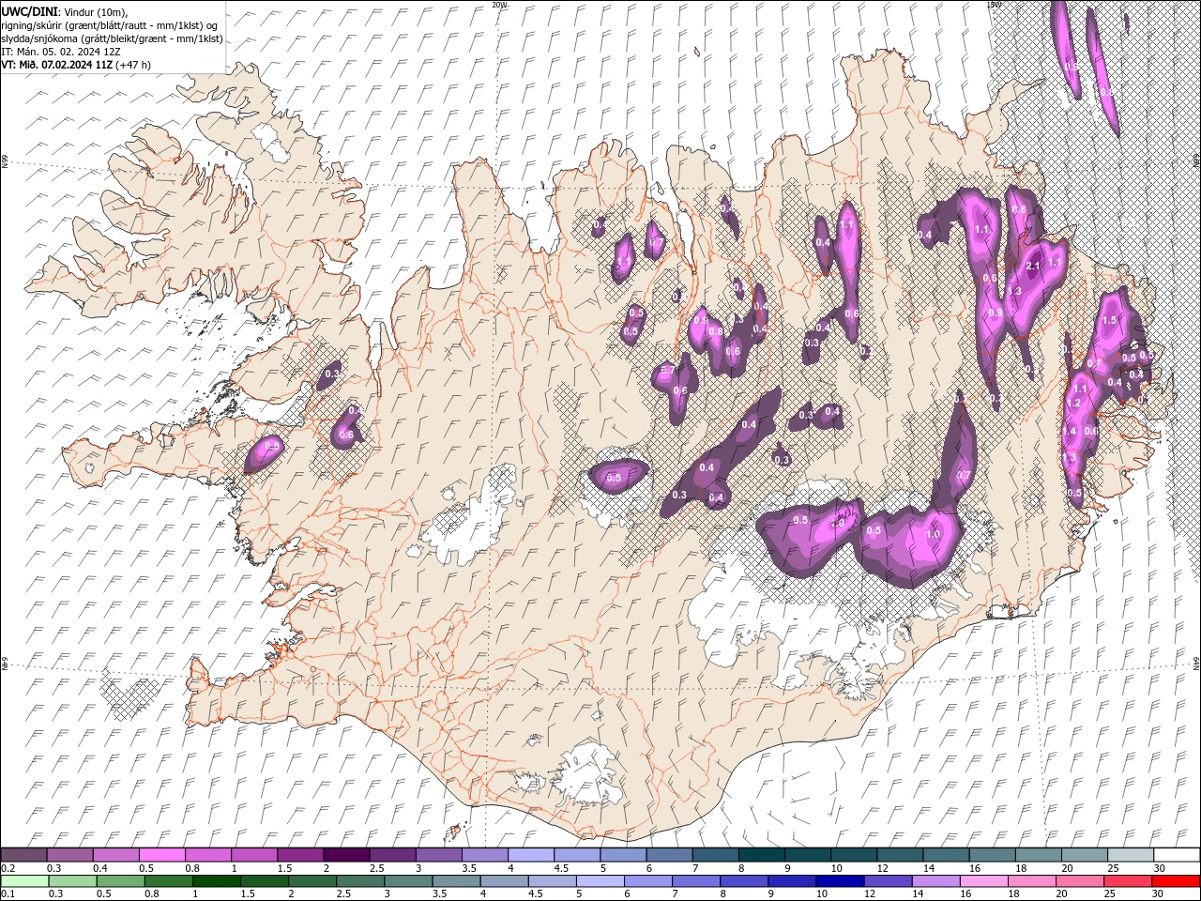Viewport: 1201px width, 901px height.
Task: Click the '2.1' snowfall value in the east
Action: 1033,267
